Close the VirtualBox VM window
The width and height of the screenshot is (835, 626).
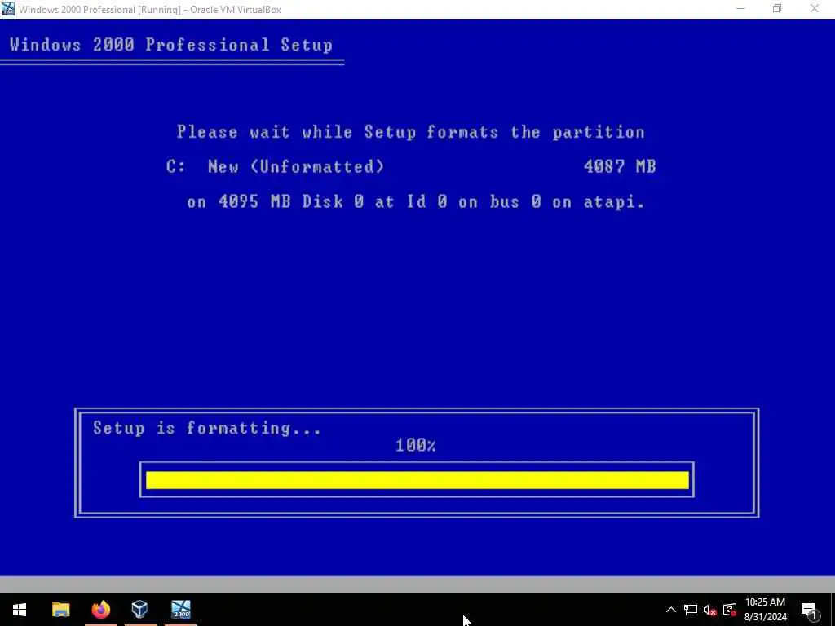(815, 9)
